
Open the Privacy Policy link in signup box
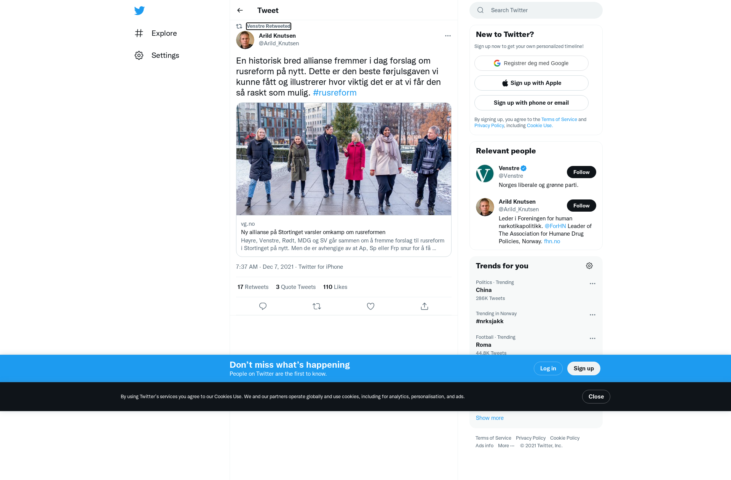coord(489,126)
